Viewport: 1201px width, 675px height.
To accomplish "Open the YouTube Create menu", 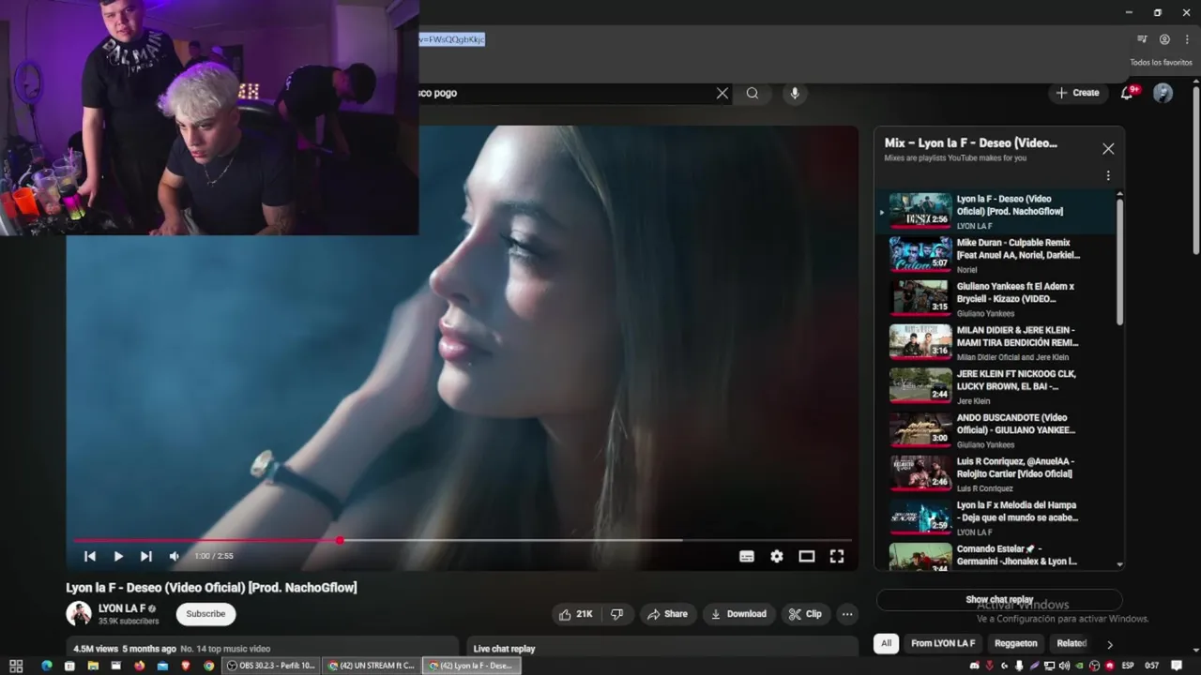I will pyautogui.click(x=1077, y=93).
